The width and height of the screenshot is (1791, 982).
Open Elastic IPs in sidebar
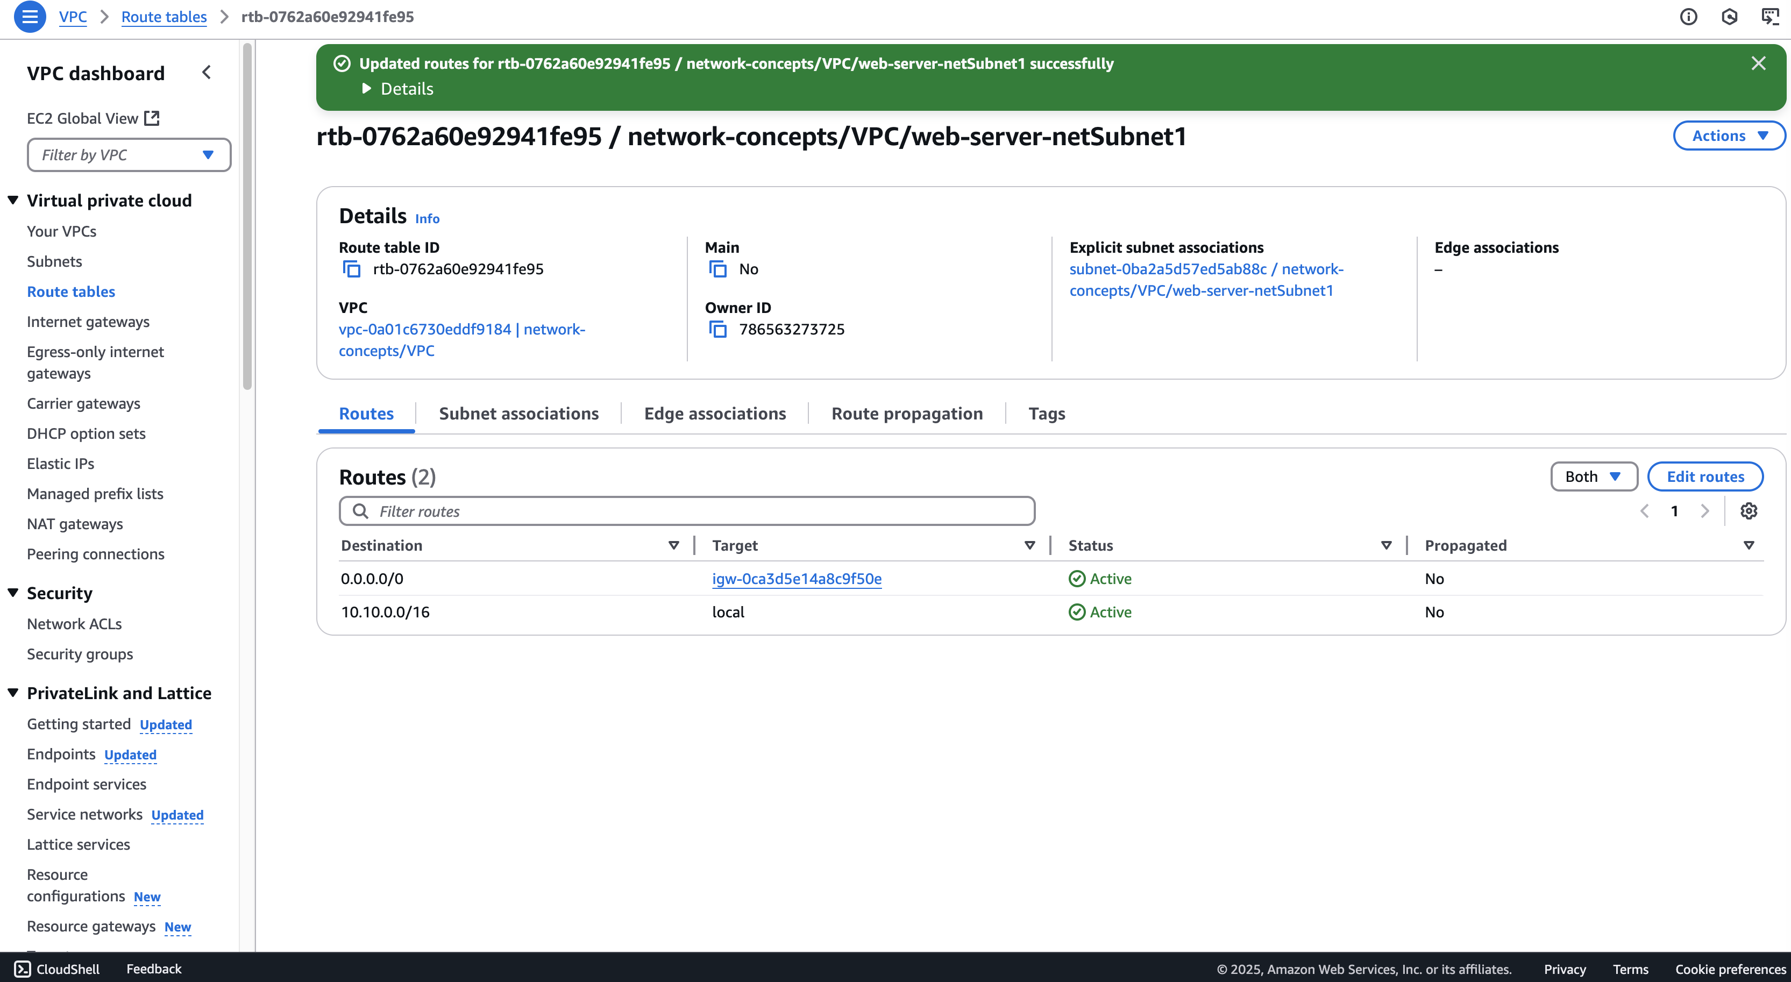click(60, 464)
